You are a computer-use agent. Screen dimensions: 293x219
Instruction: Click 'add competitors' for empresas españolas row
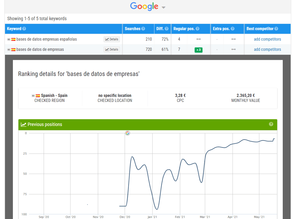(x=268, y=39)
